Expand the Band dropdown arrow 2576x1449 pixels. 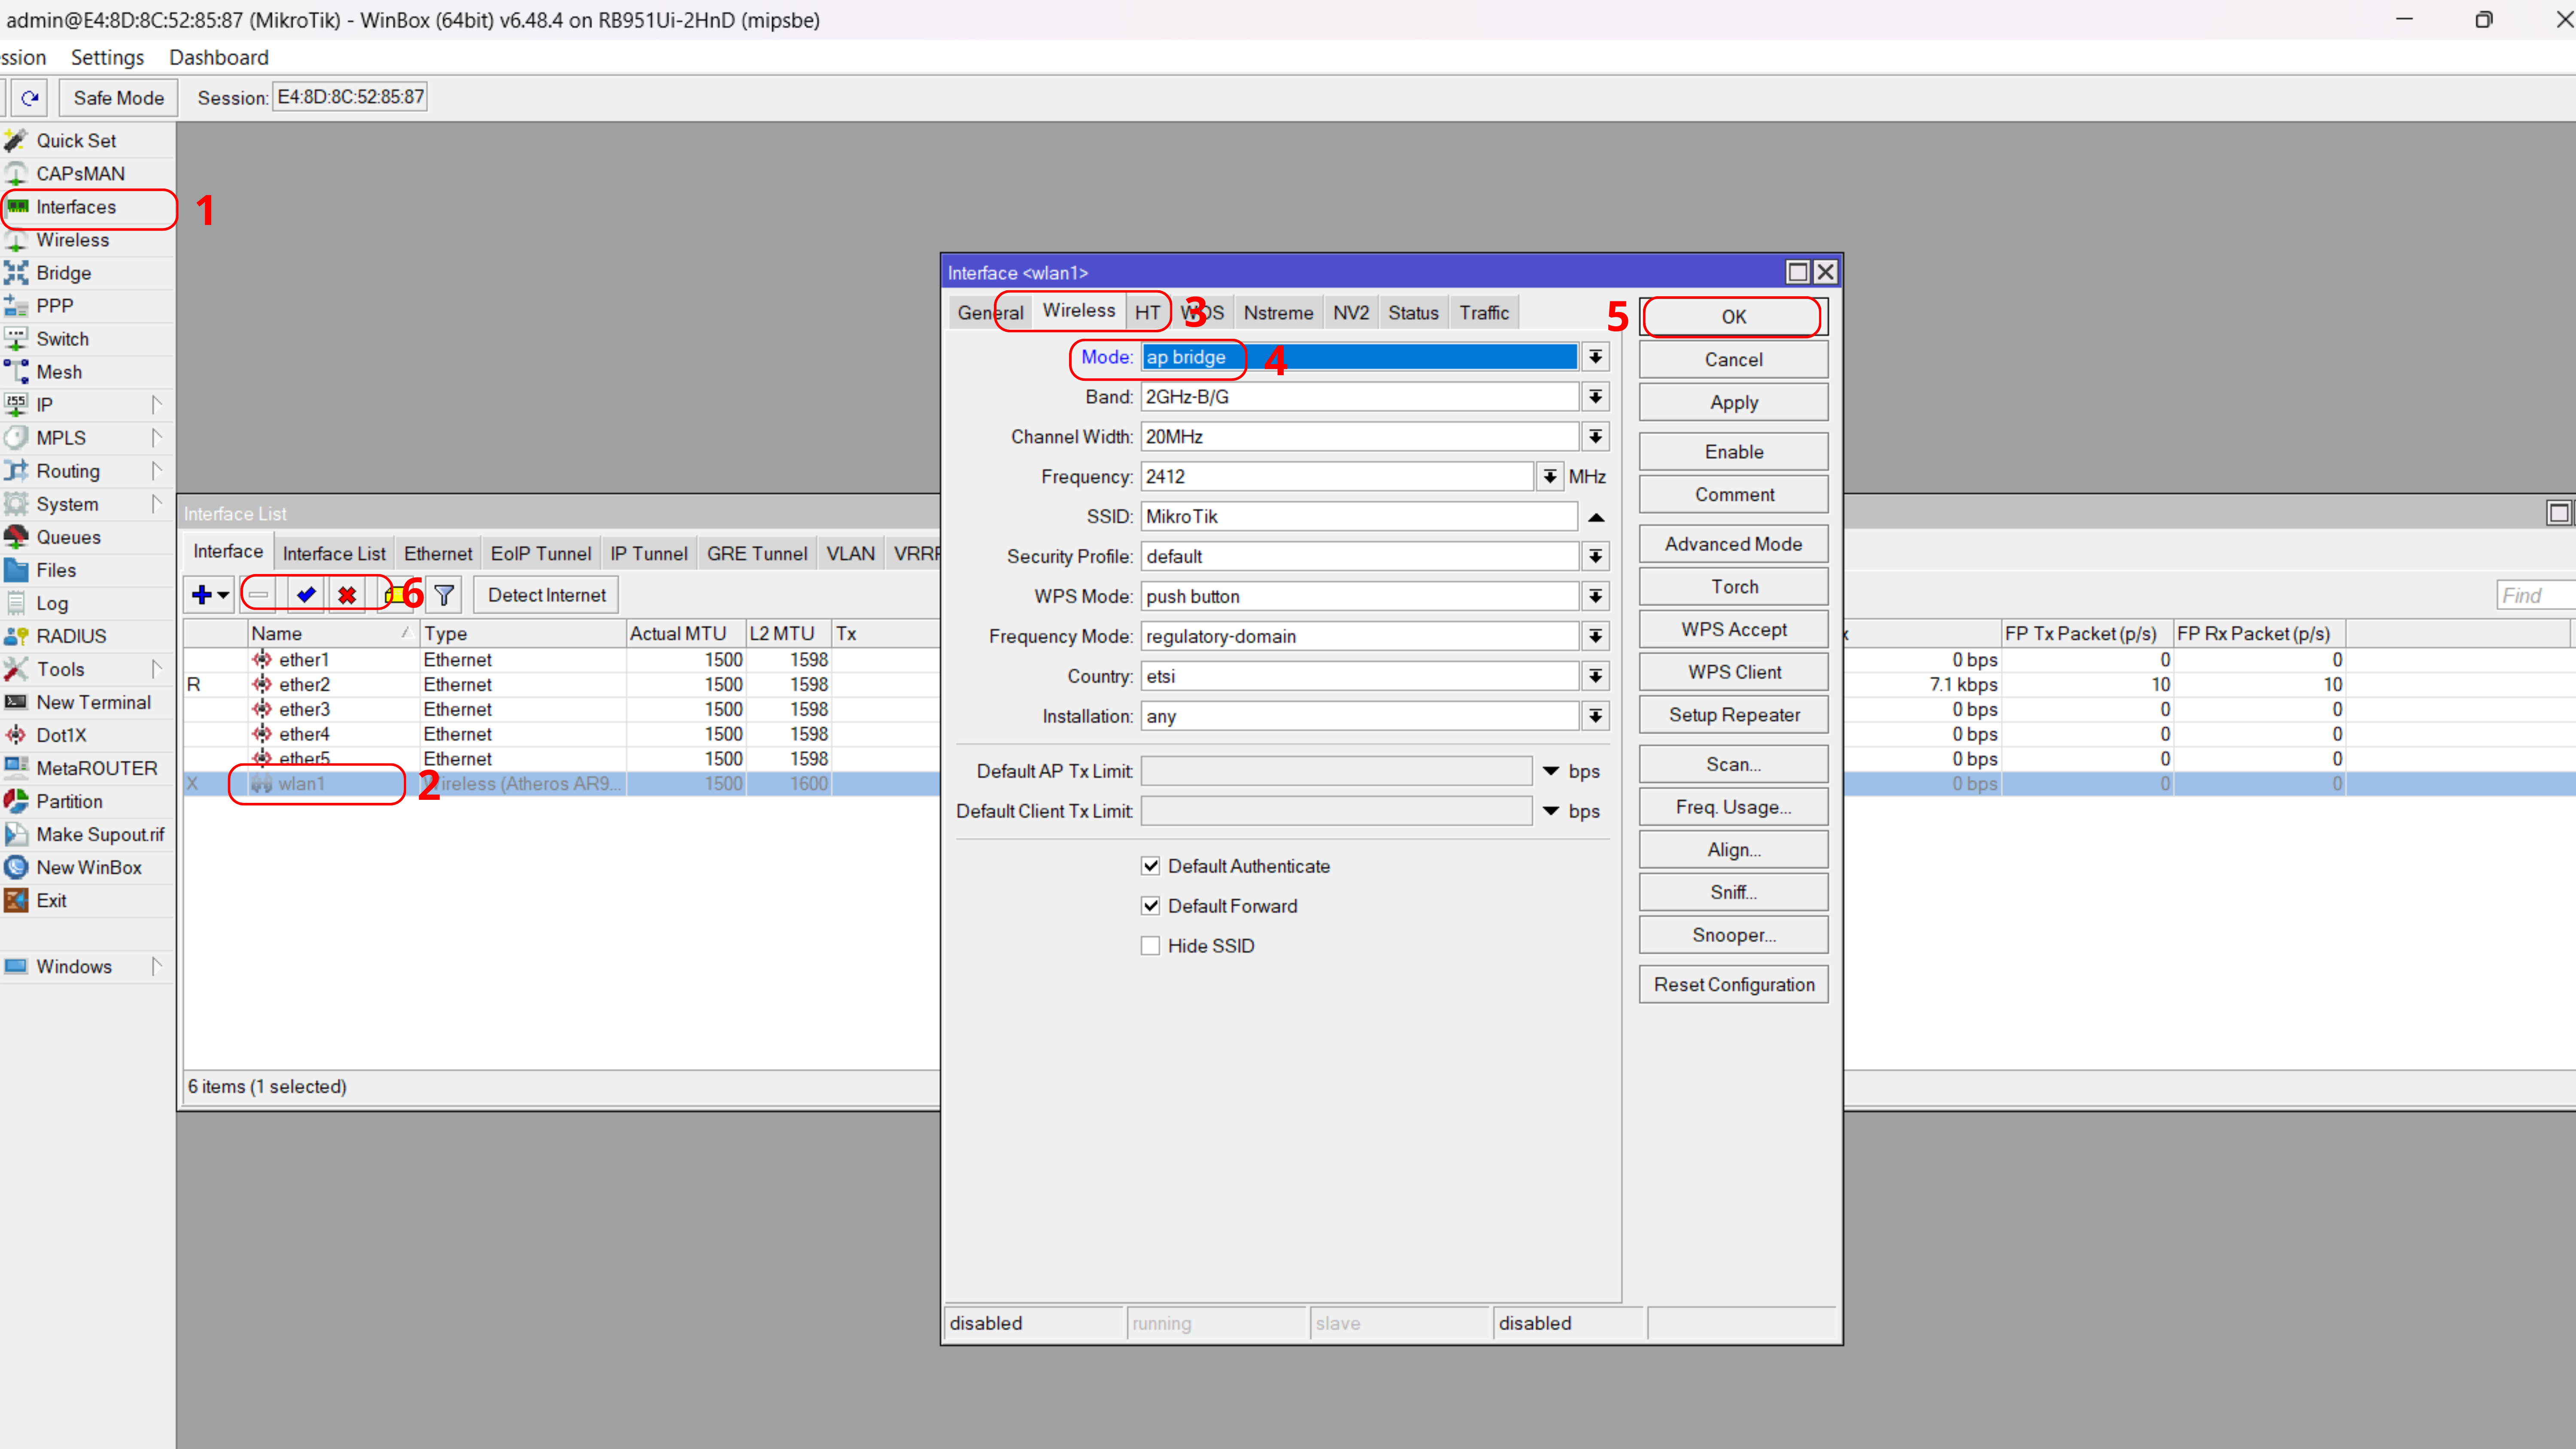coord(1595,397)
